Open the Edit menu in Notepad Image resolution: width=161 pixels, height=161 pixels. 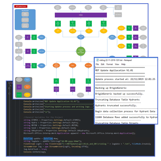pyautogui.click(x=103, y=64)
